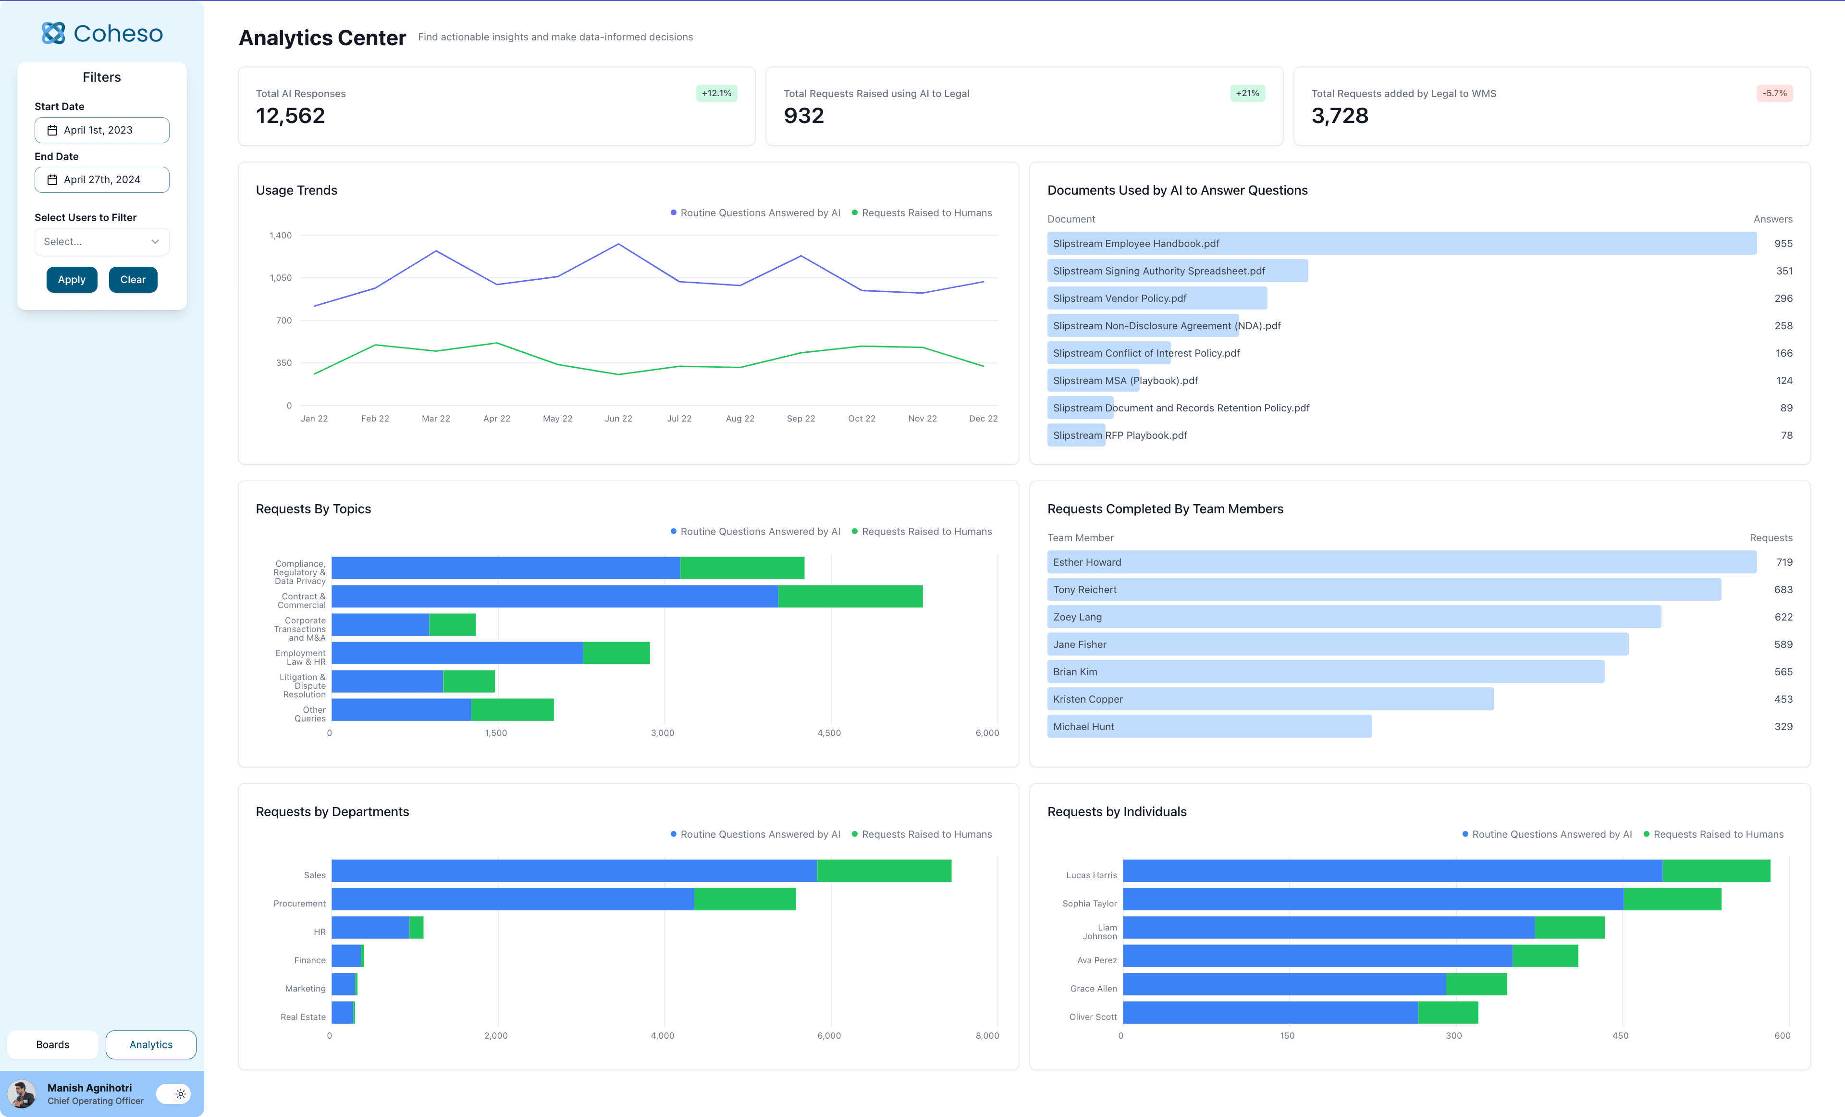Switch to the Boards tab
The width and height of the screenshot is (1845, 1117).
[52, 1044]
